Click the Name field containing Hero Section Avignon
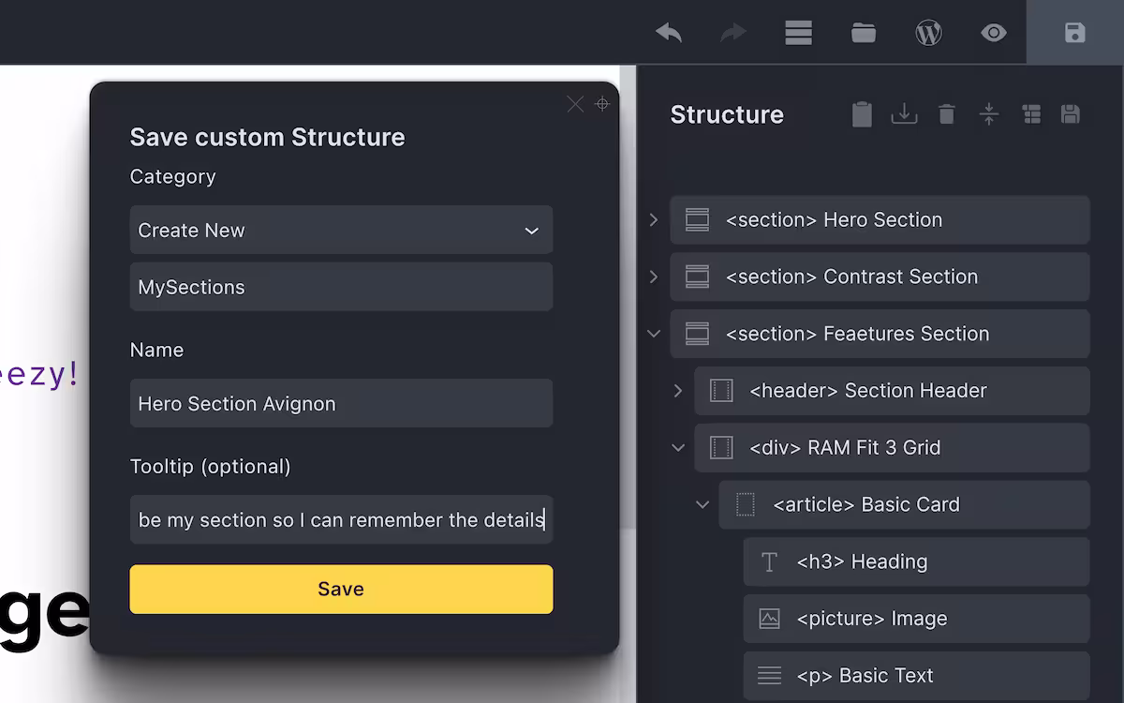The width and height of the screenshot is (1124, 703). click(341, 403)
